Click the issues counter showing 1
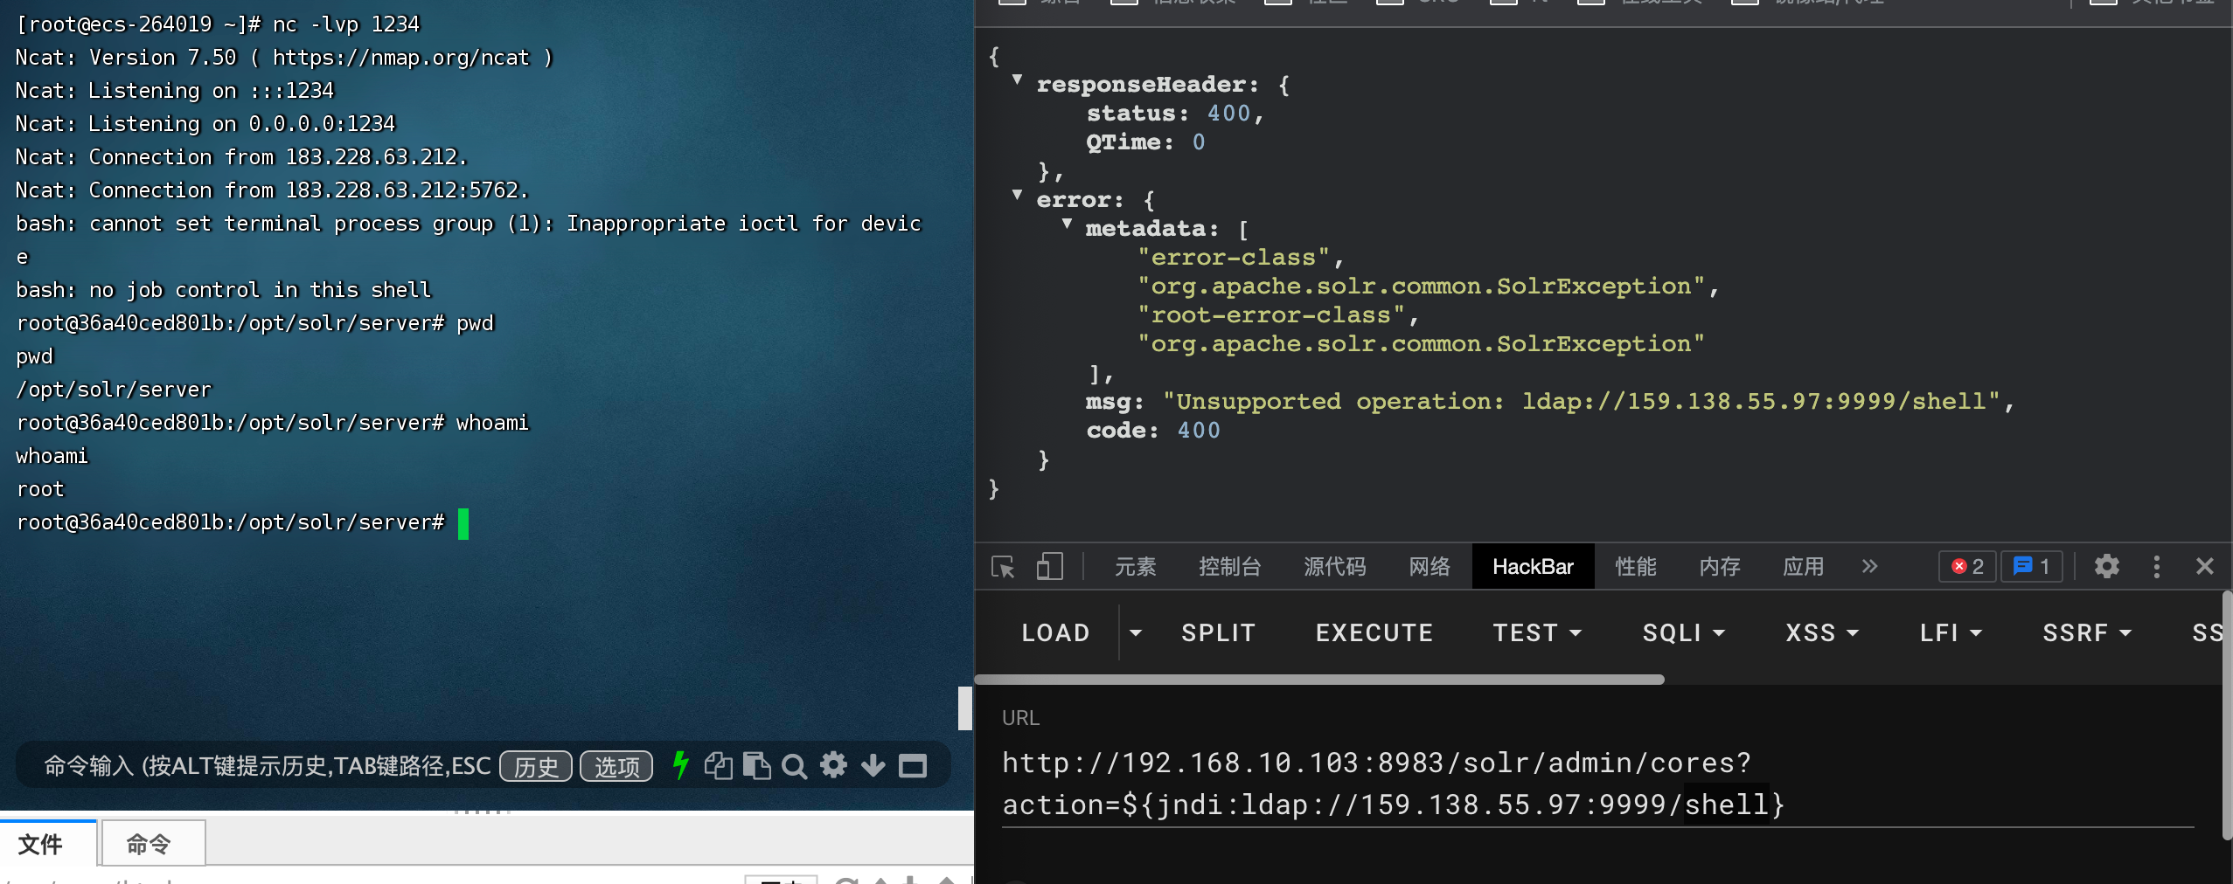The image size is (2233, 884). coord(2030,567)
